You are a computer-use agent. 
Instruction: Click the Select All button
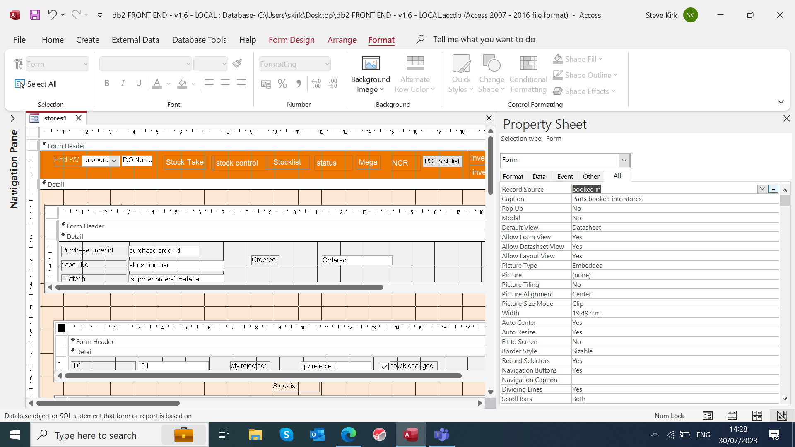click(36, 84)
